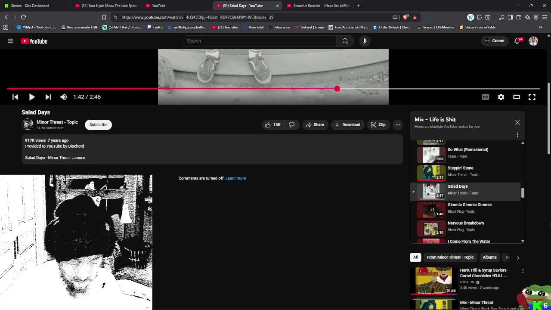Viewport: 551px width, 310px height.
Task: Open more actions beside Clip
Action: [398, 125]
